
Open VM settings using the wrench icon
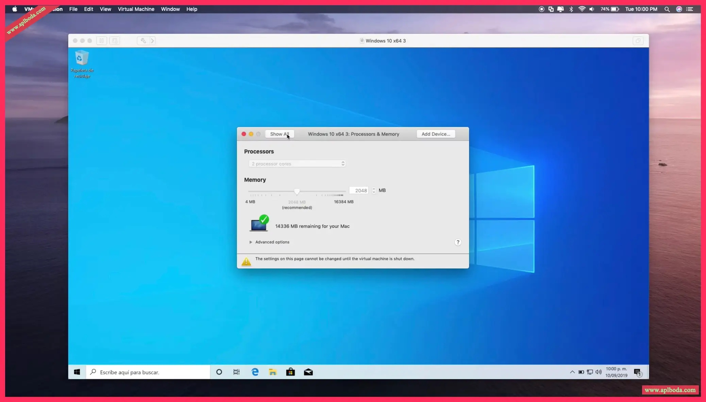(143, 41)
